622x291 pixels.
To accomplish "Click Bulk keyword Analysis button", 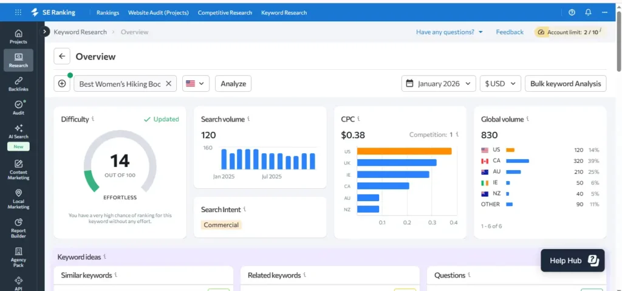I will (x=566, y=83).
